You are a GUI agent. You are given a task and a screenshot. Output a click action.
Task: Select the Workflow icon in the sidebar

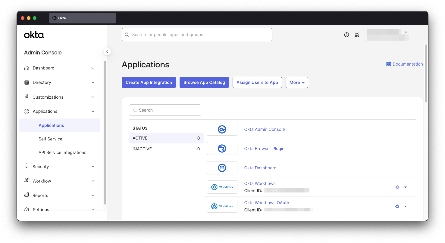[27, 181]
